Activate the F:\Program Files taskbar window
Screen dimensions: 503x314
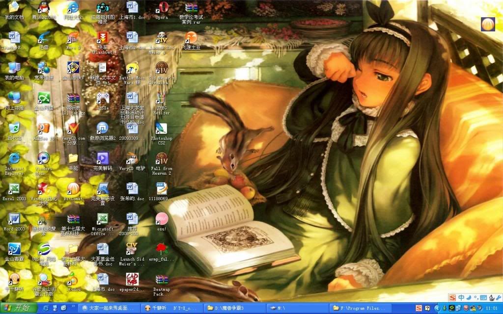click(362, 308)
